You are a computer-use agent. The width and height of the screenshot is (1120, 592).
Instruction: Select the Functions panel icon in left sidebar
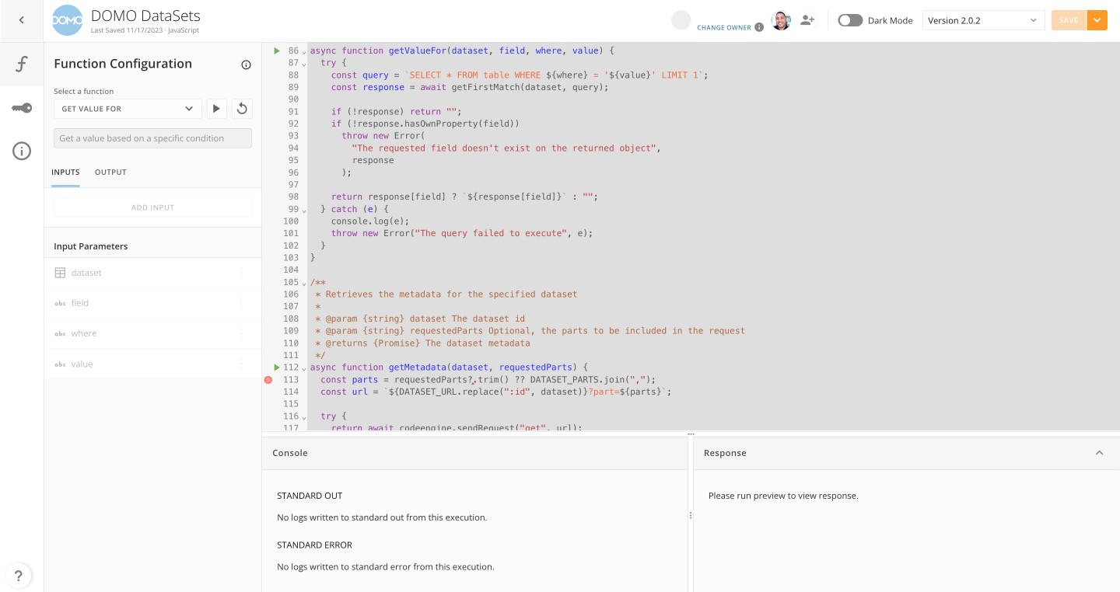pyautogui.click(x=21, y=64)
